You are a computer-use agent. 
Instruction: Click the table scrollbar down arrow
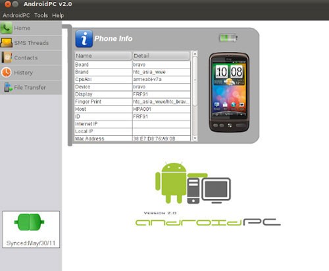click(x=195, y=138)
